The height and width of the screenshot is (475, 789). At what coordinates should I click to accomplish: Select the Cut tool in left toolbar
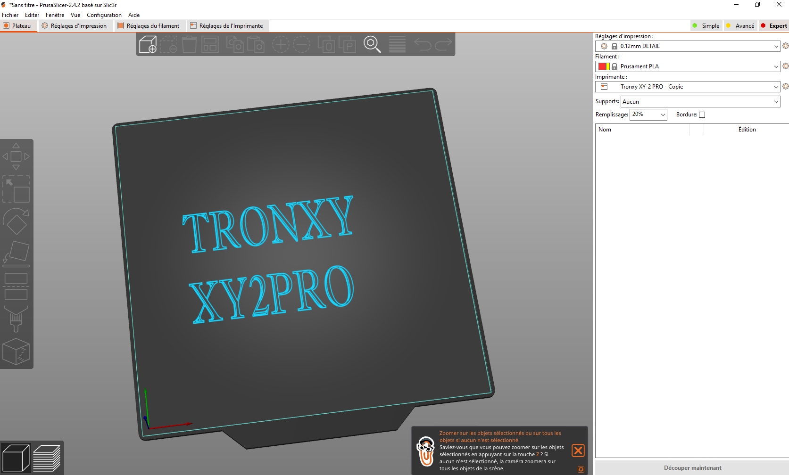click(16, 287)
